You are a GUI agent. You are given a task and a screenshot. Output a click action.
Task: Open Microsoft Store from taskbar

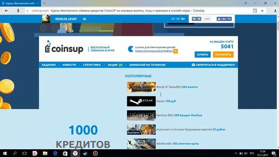65,153
